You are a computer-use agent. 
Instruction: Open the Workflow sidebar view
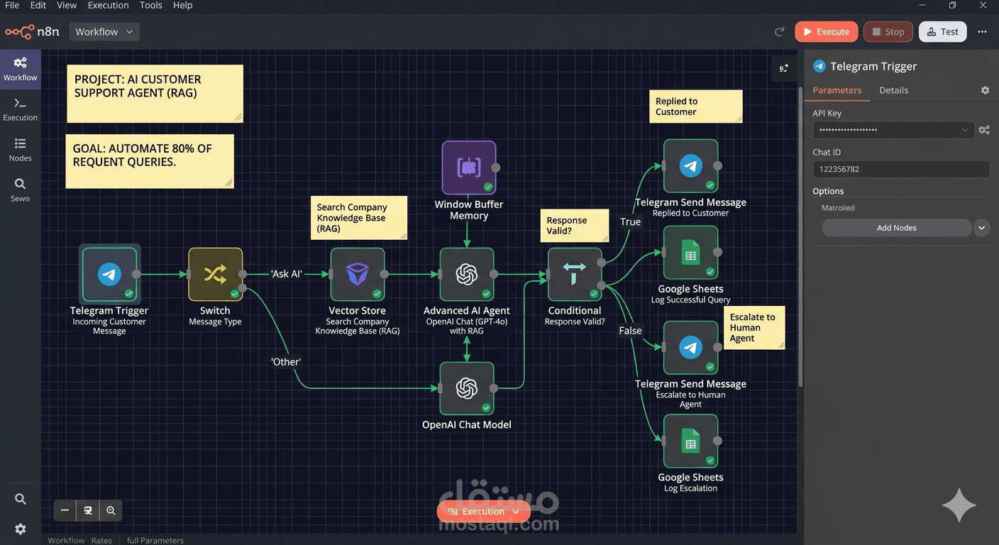[x=20, y=70]
